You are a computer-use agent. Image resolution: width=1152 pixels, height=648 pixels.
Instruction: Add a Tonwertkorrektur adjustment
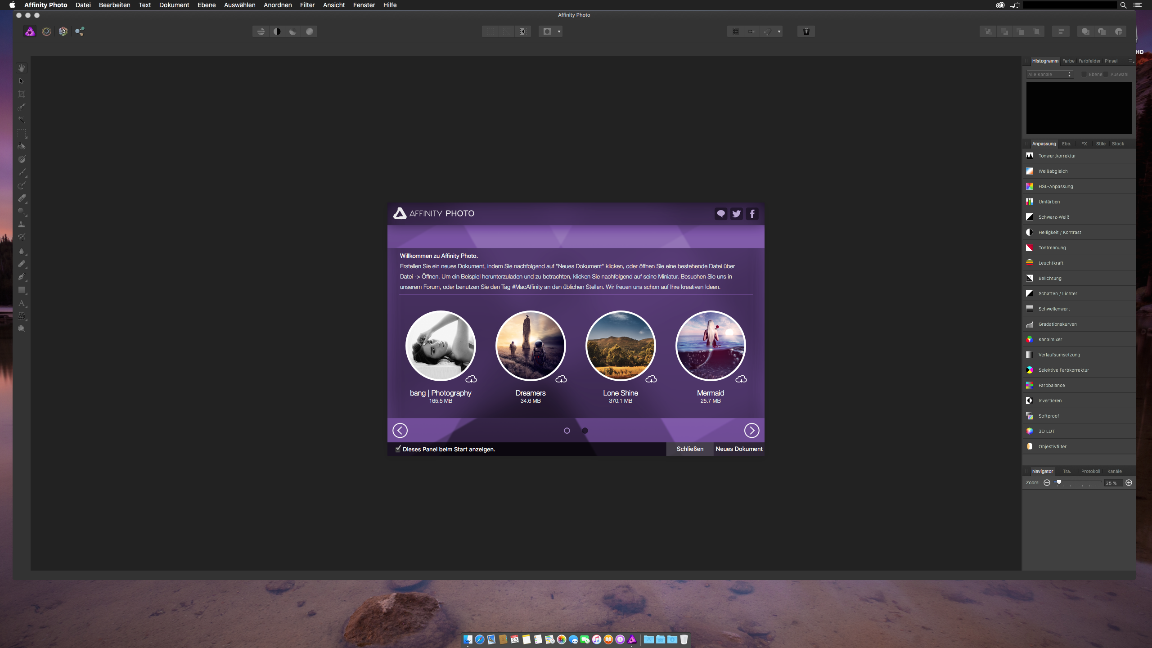1079,156
